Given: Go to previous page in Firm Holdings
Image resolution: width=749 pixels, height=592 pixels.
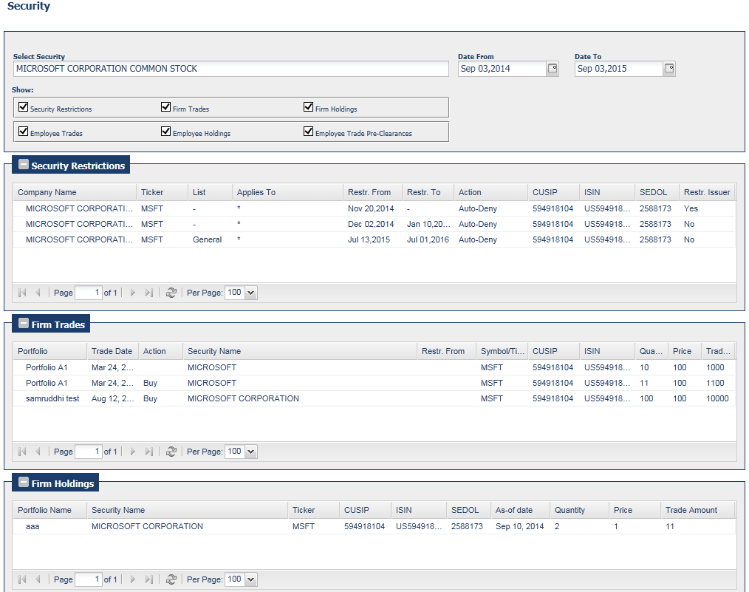Looking at the screenshot, I should tap(38, 579).
